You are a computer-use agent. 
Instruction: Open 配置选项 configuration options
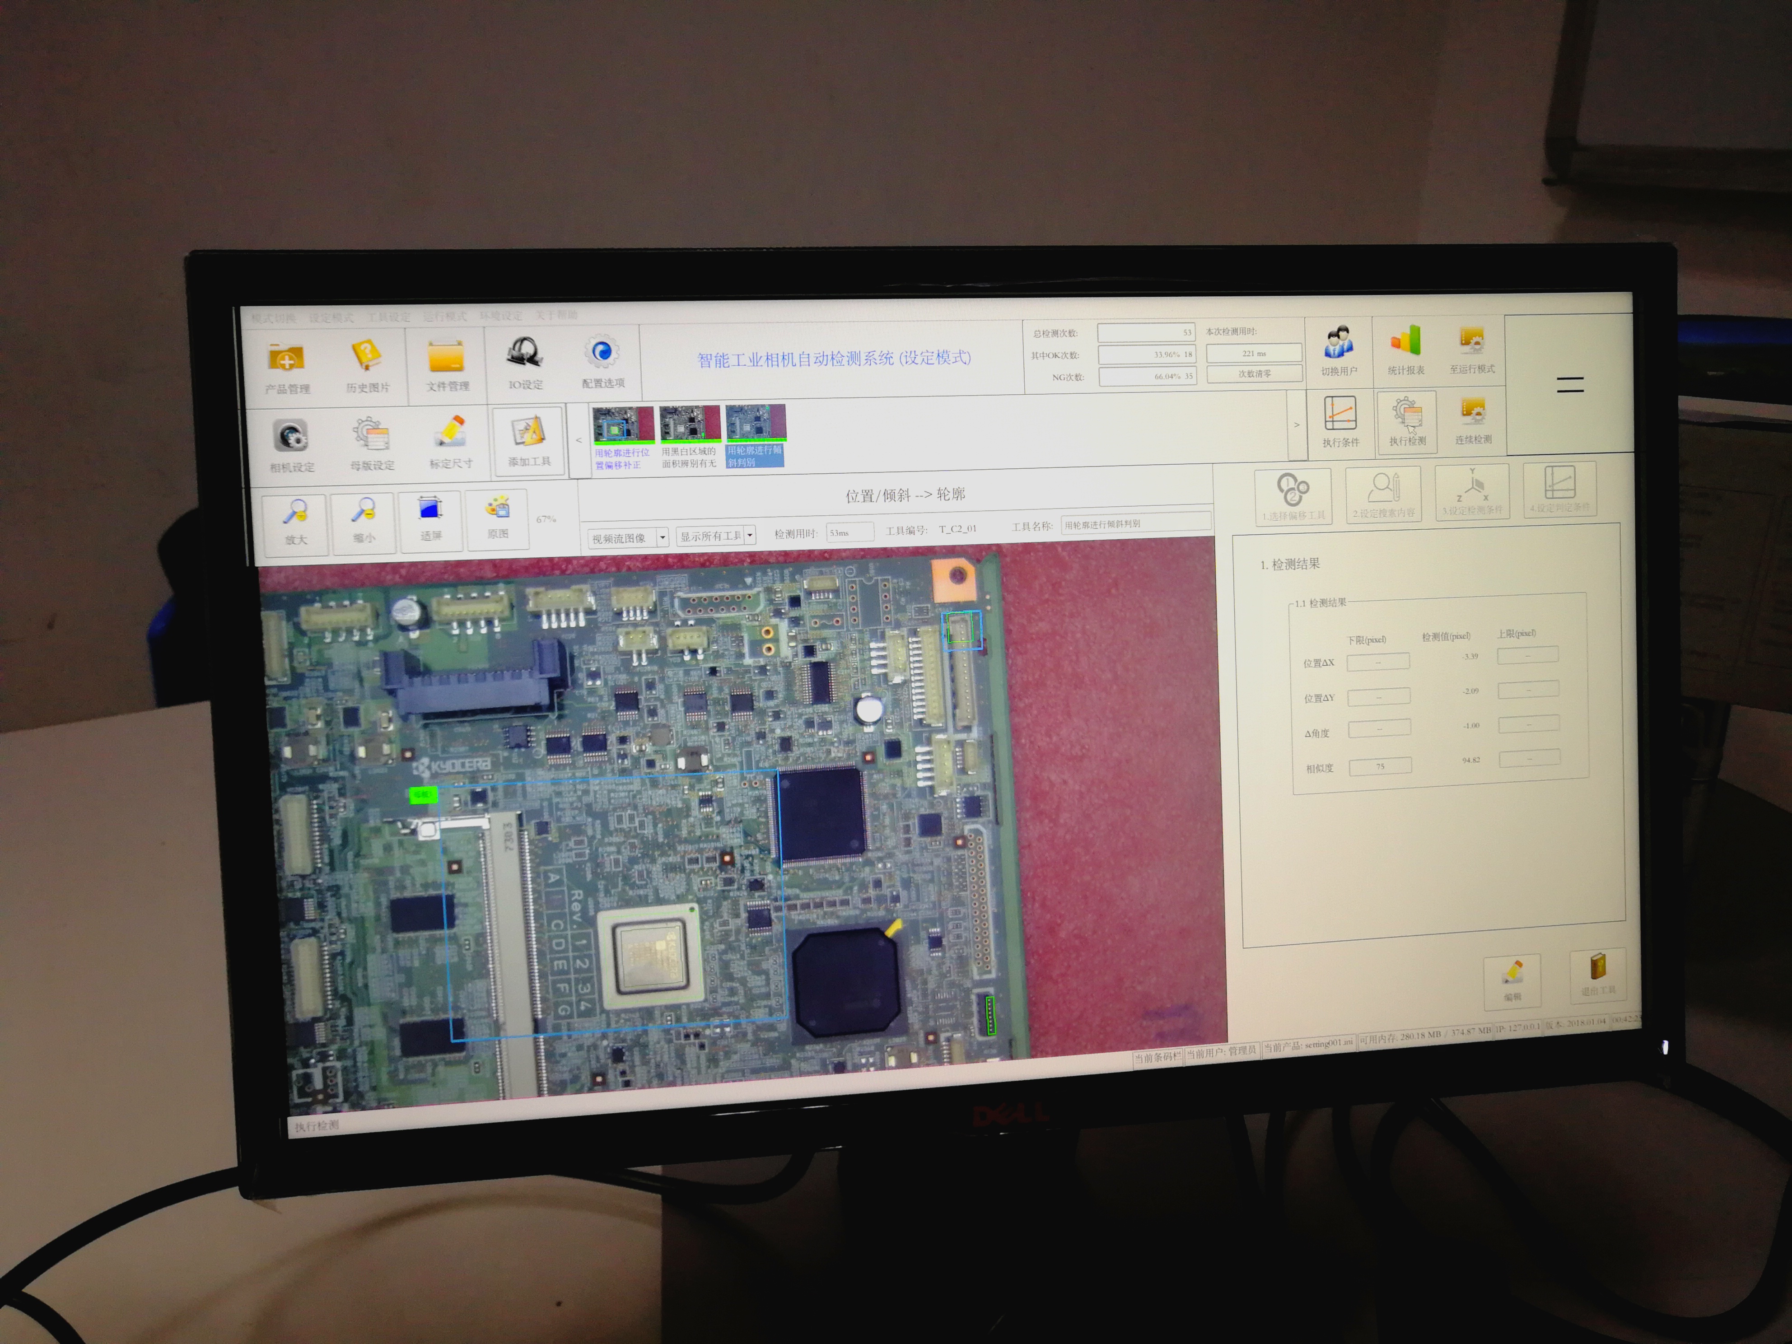[603, 361]
